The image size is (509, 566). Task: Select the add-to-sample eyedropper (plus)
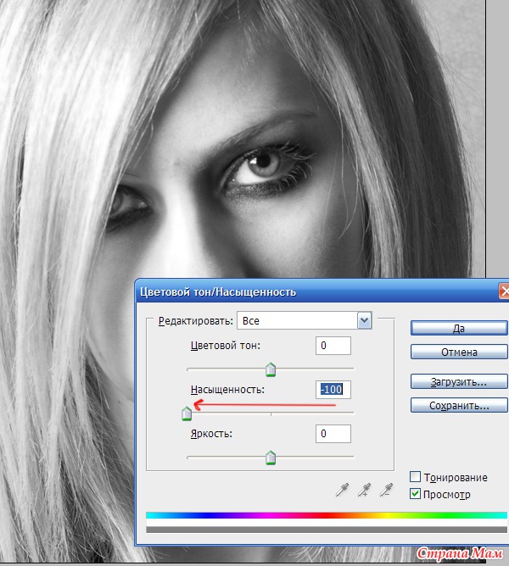(365, 490)
